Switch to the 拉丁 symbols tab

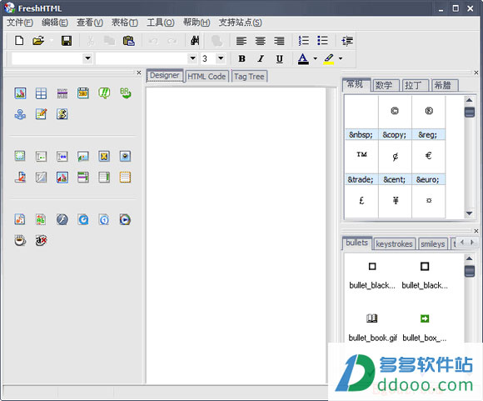tap(415, 85)
